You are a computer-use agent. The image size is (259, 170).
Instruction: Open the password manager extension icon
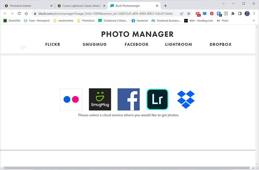[x=219, y=14]
